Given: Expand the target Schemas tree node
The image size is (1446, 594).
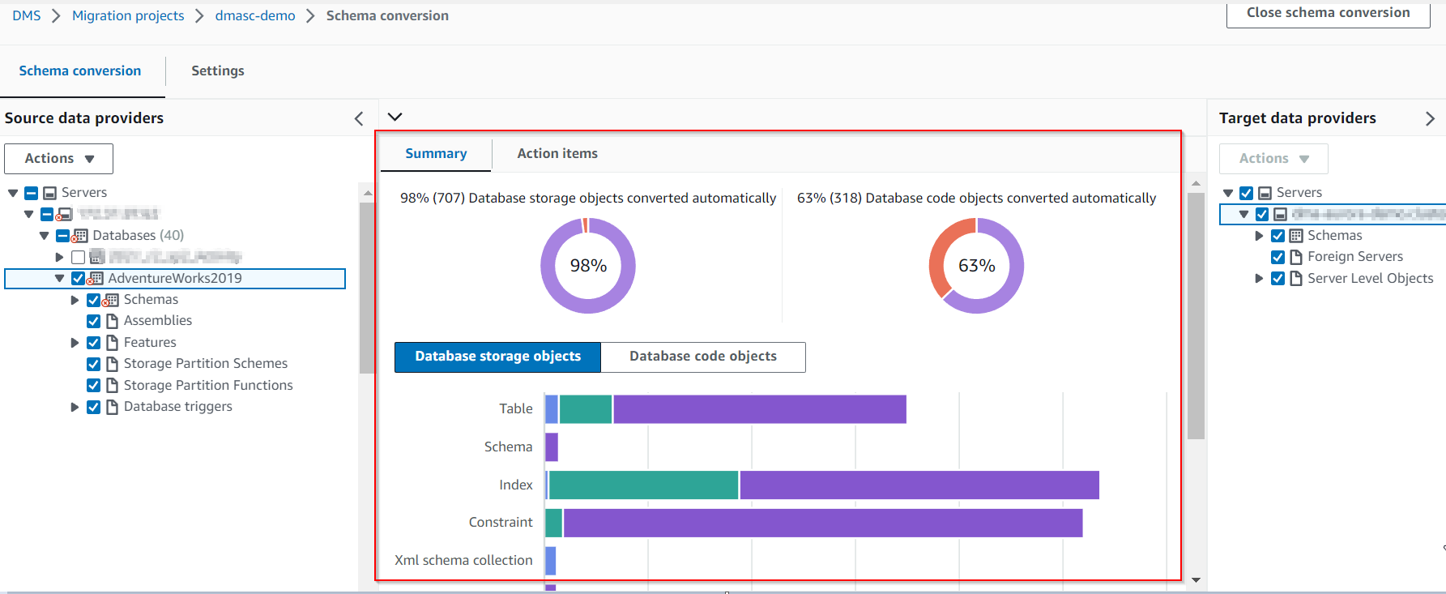Looking at the screenshot, I should pyautogui.click(x=1259, y=236).
